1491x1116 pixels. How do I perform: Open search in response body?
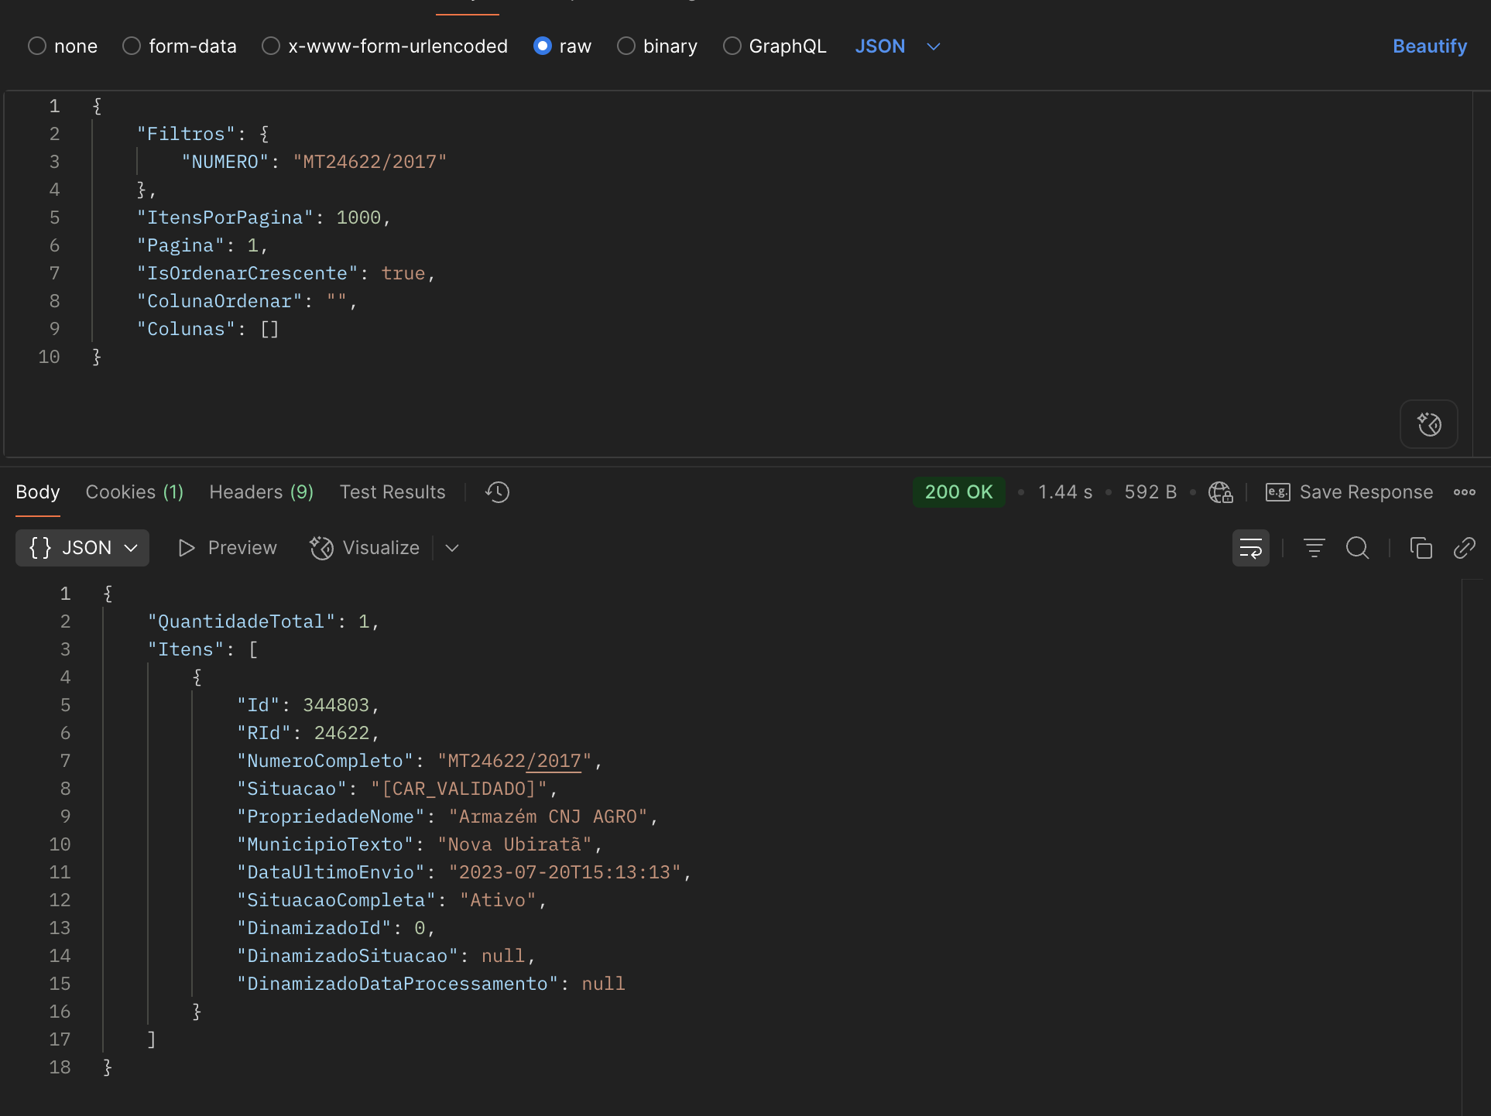[x=1357, y=548]
